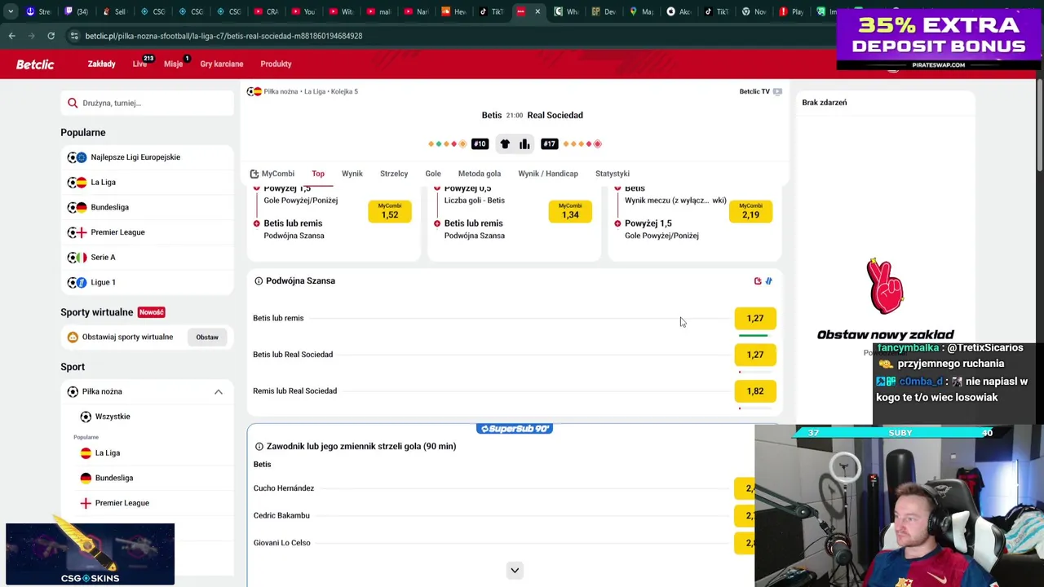The width and height of the screenshot is (1044, 587).
Task: Open the team lineup jersey icon
Action: click(505, 144)
